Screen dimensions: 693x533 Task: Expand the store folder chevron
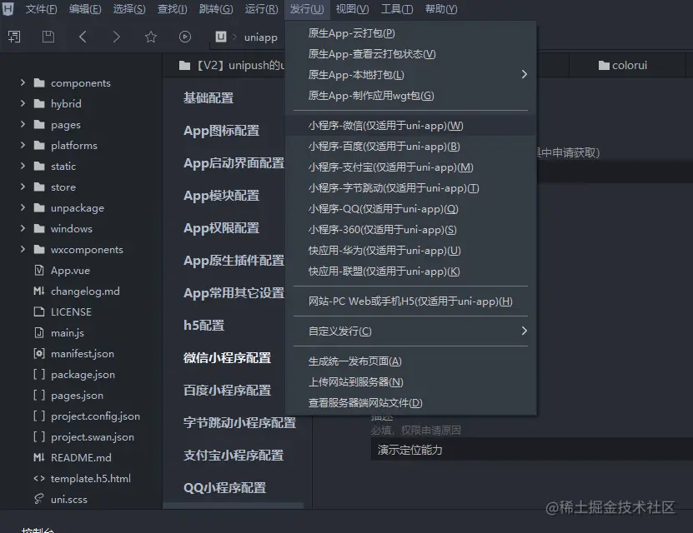(x=23, y=187)
